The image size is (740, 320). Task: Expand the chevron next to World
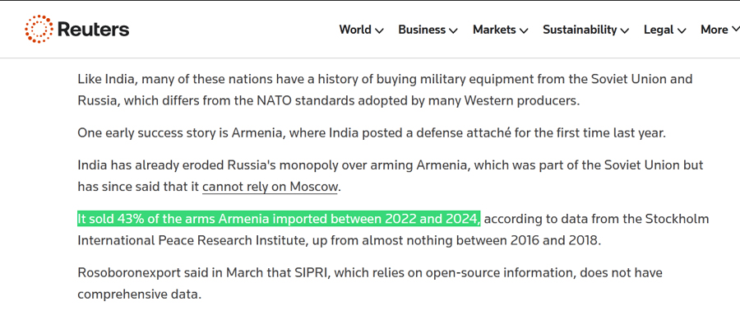[379, 30]
